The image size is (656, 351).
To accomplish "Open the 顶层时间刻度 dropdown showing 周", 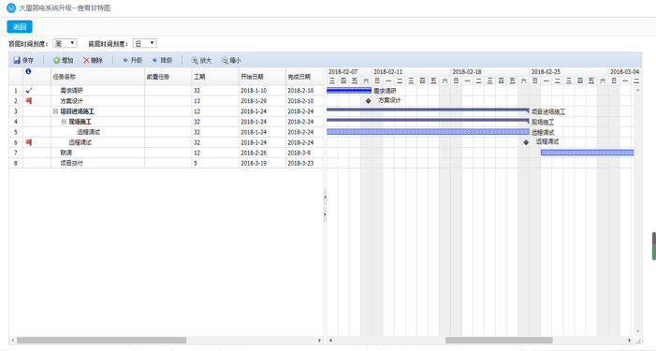I will pos(65,43).
